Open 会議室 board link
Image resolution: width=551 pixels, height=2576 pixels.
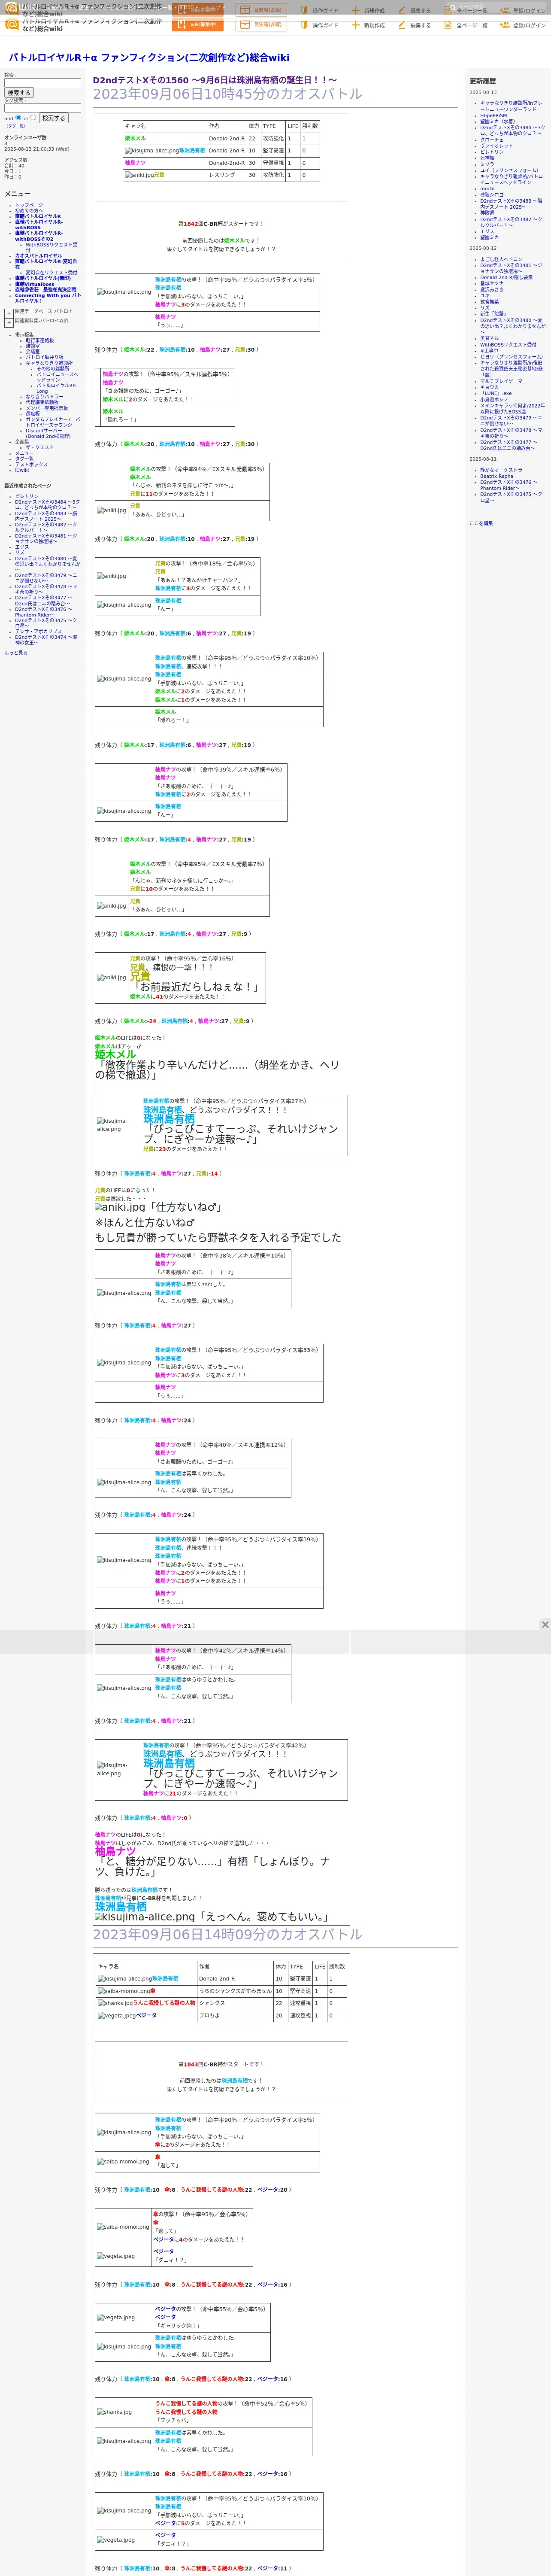click(33, 351)
